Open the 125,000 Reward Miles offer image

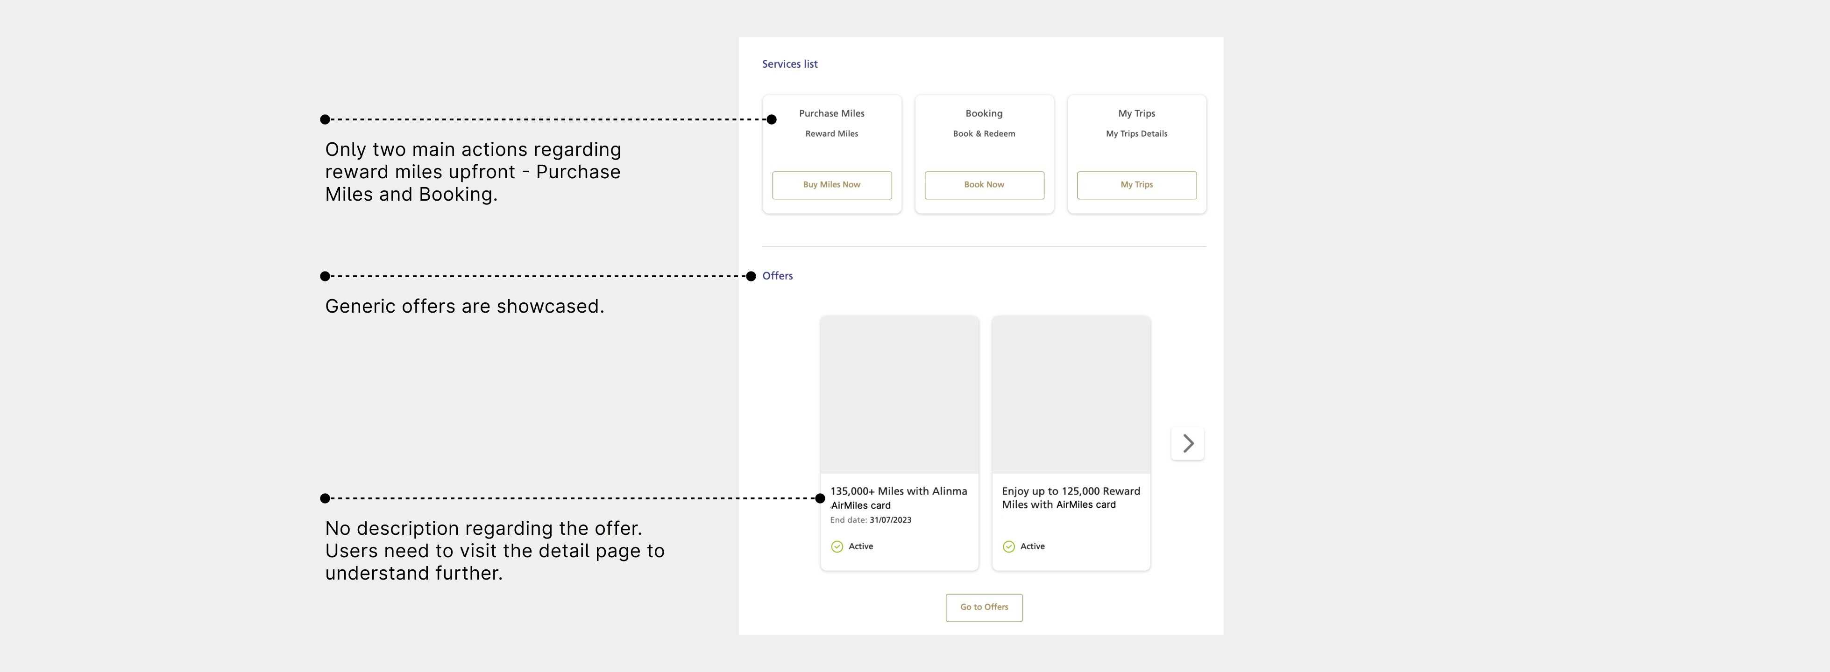[x=1071, y=394]
